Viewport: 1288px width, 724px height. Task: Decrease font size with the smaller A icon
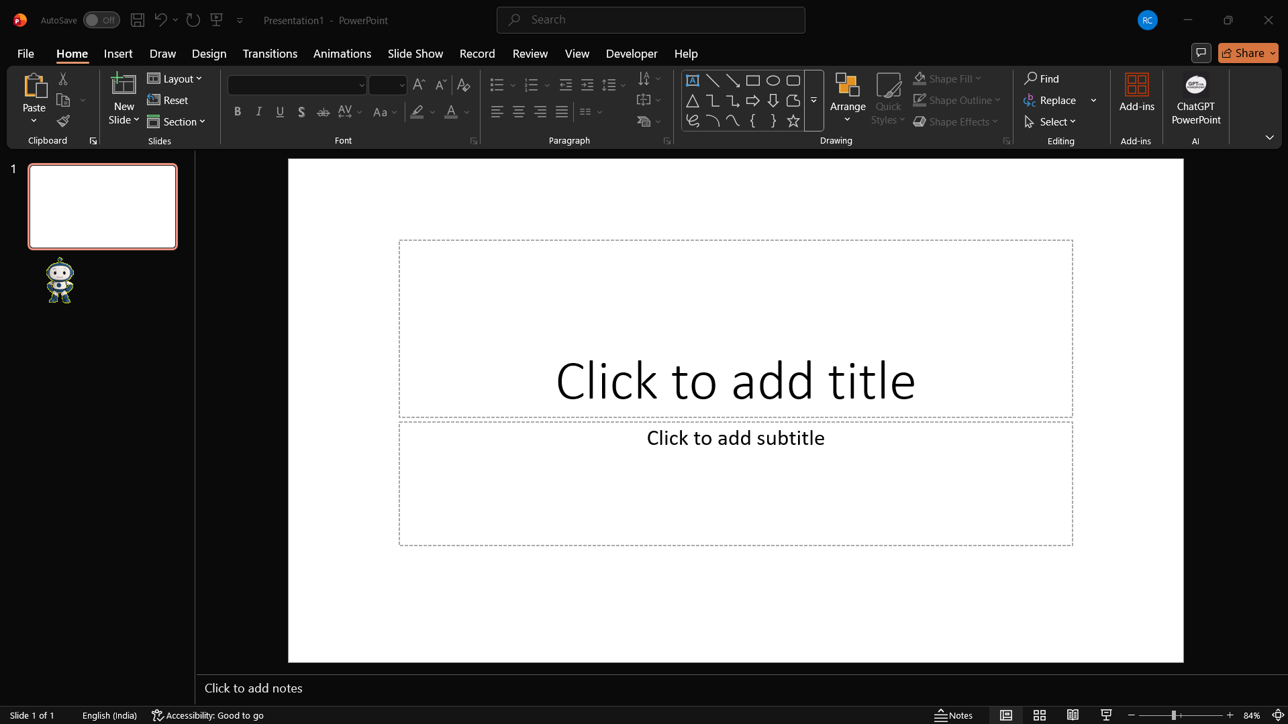point(440,85)
